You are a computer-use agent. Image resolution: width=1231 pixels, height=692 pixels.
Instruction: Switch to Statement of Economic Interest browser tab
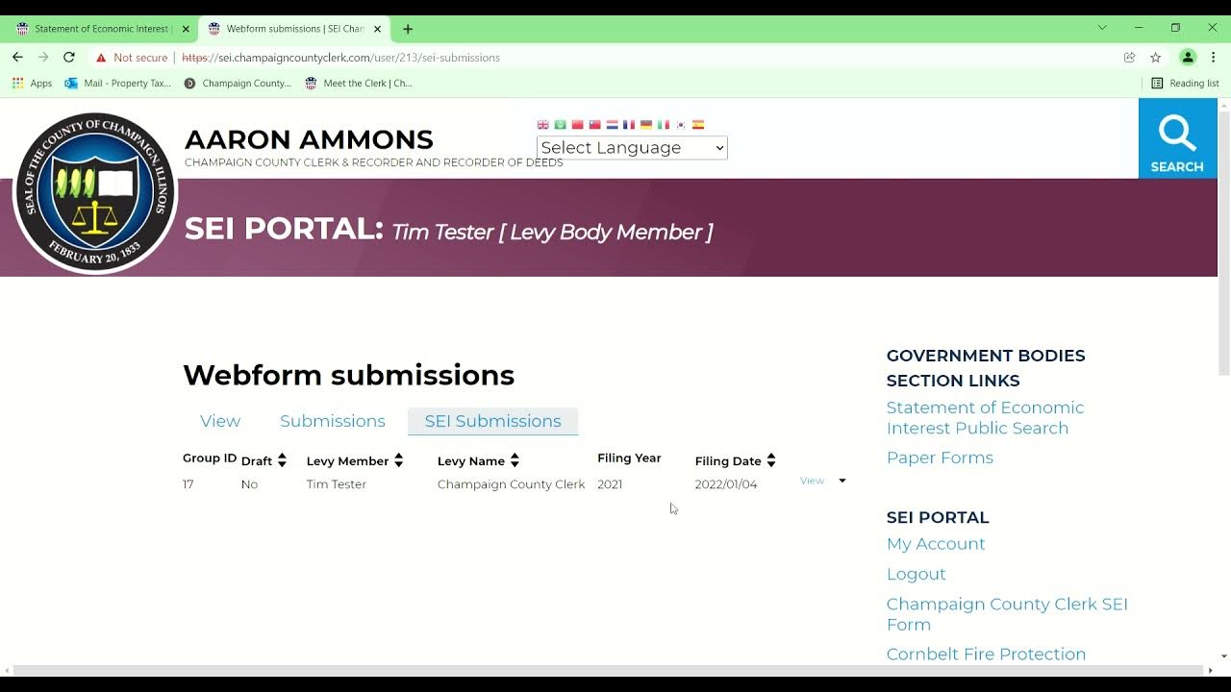(101, 29)
